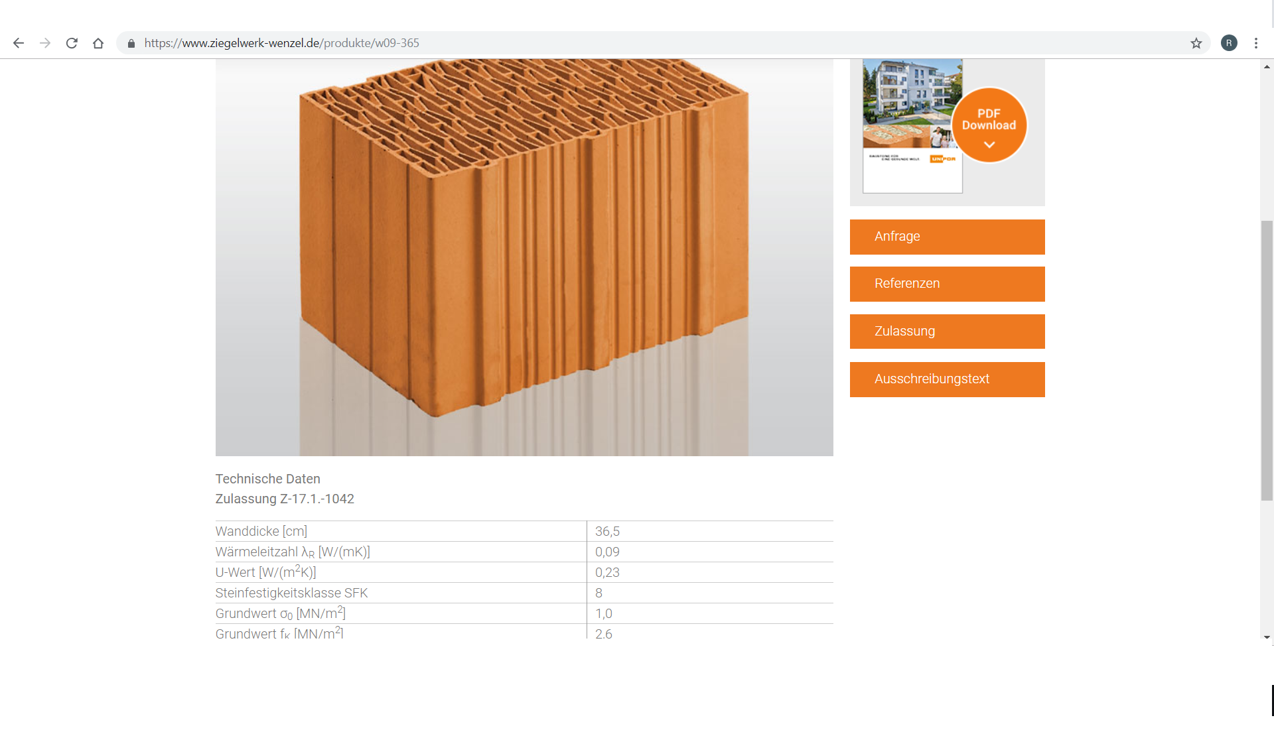Click the SFK value 8
Screen dimensions: 1274x738
point(599,593)
